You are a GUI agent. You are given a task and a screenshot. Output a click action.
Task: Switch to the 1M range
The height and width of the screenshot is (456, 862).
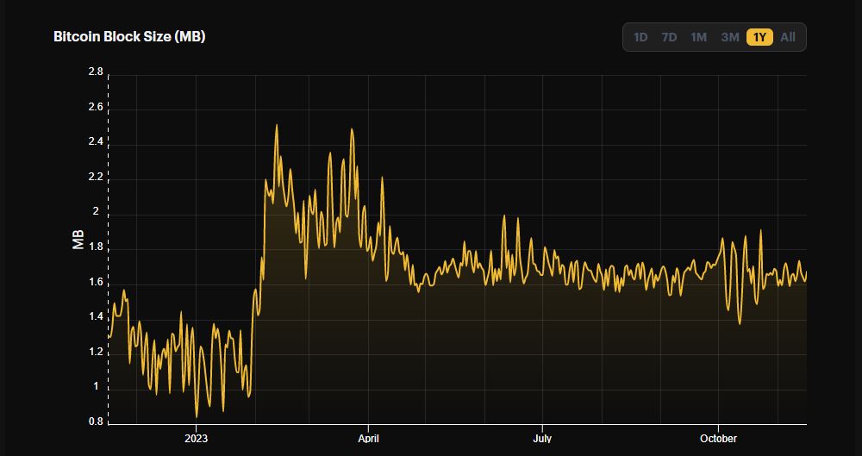[x=698, y=37]
